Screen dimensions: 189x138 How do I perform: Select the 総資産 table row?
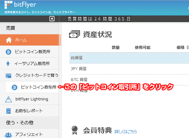(x=129, y=58)
